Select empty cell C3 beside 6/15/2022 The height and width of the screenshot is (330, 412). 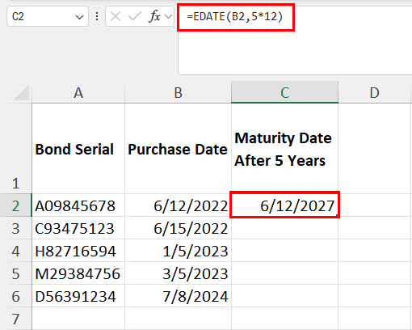point(284,228)
